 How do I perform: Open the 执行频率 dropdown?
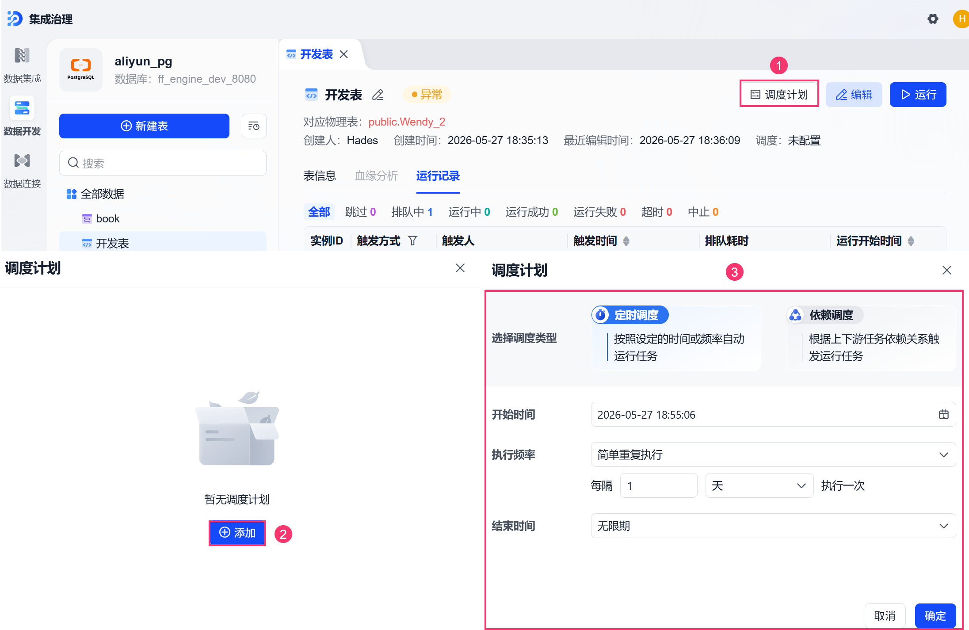[x=773, y=454]
